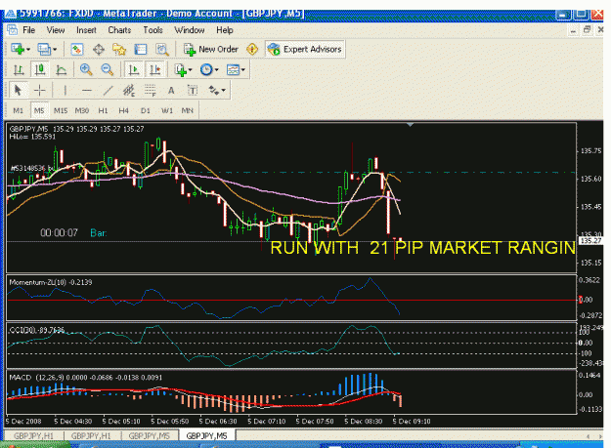Viewport: 611px width, 448px height.
Task: Select the M30 timeframe
Action: coord(82,110)
